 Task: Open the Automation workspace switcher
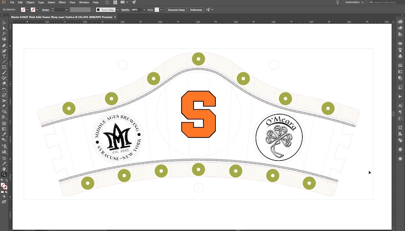(354, 2)
